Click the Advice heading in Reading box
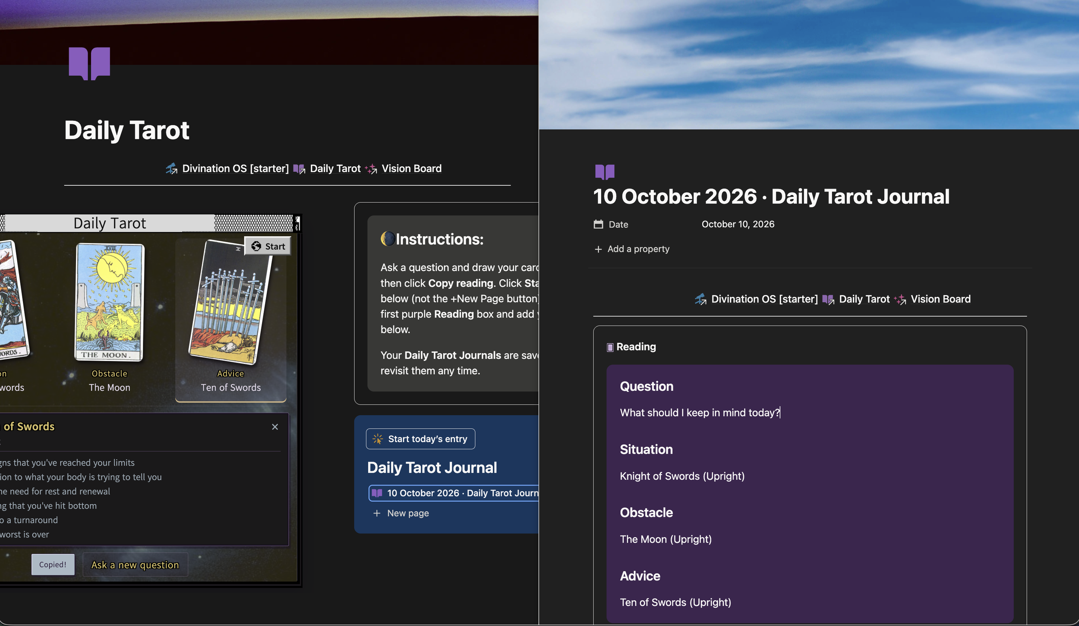The image size is (1079, 626). pos(640,575)
